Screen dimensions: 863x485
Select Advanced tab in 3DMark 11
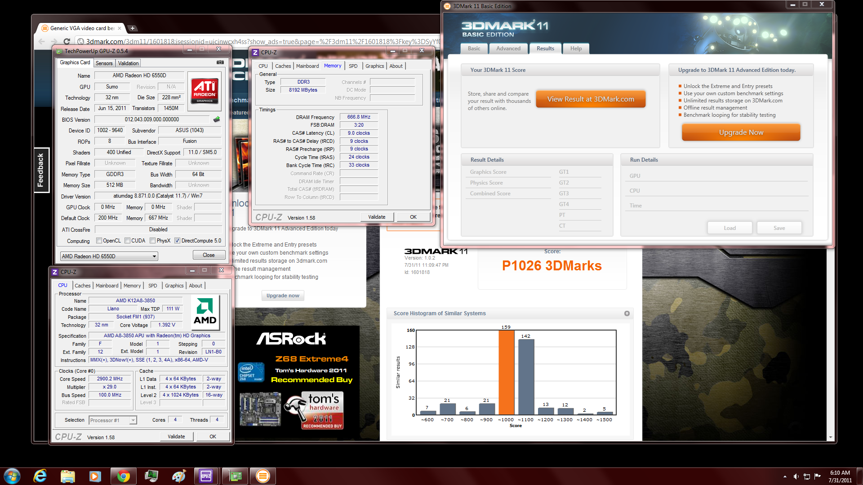[508, 48]
